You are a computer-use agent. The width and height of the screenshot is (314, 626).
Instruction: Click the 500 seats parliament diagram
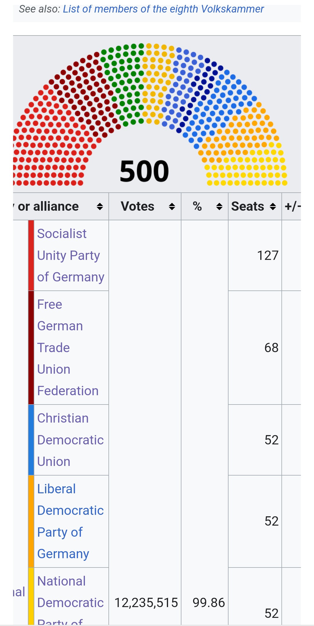pos(150,114)
